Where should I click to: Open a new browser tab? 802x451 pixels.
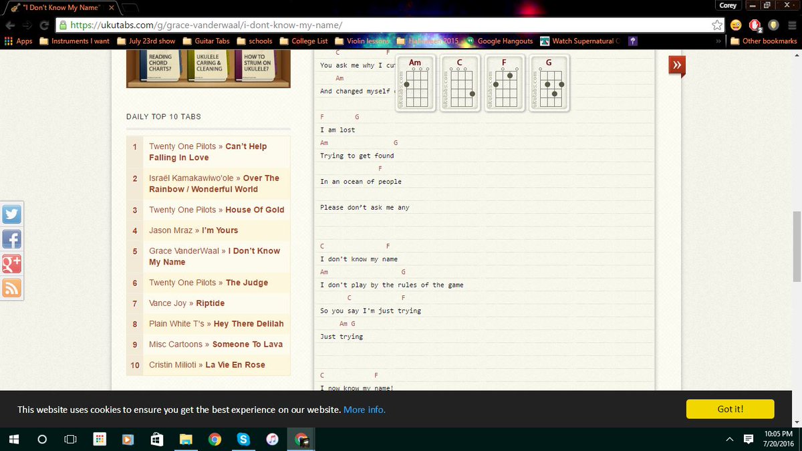(x=130, y=7)
